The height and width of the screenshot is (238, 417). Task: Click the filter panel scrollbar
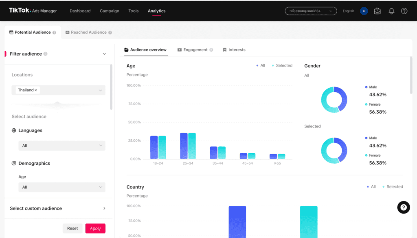(x=111, y=87)
